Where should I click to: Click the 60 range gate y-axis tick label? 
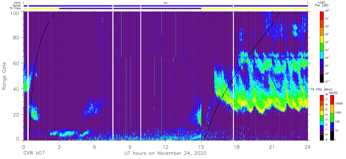[x=16, y=63]
